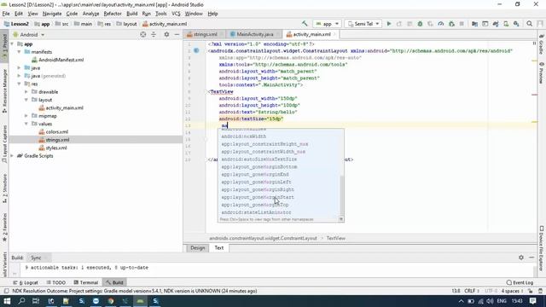
Task: Open the Event Log
Action: (520, 282)
